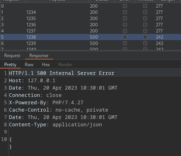Toggle Timeout checkbox for payload 1238

[145, 37]
